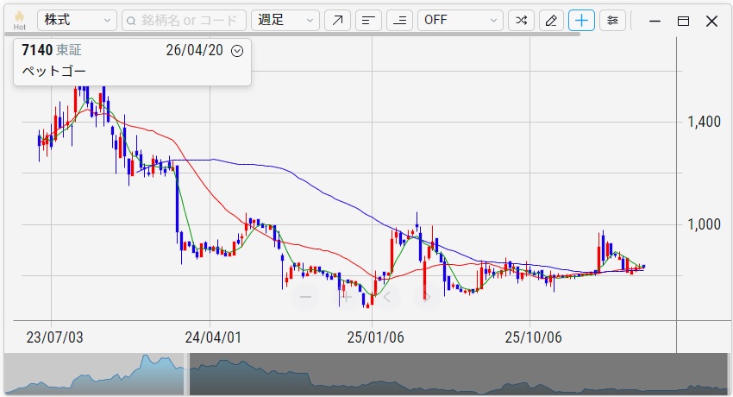Open the 株式 asset type dropdown
733x397 pixels.
(x=78, y=21)
